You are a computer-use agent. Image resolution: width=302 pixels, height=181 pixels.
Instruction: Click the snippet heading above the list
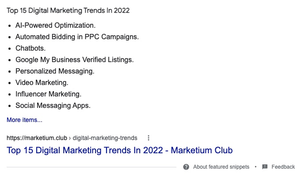68,10
